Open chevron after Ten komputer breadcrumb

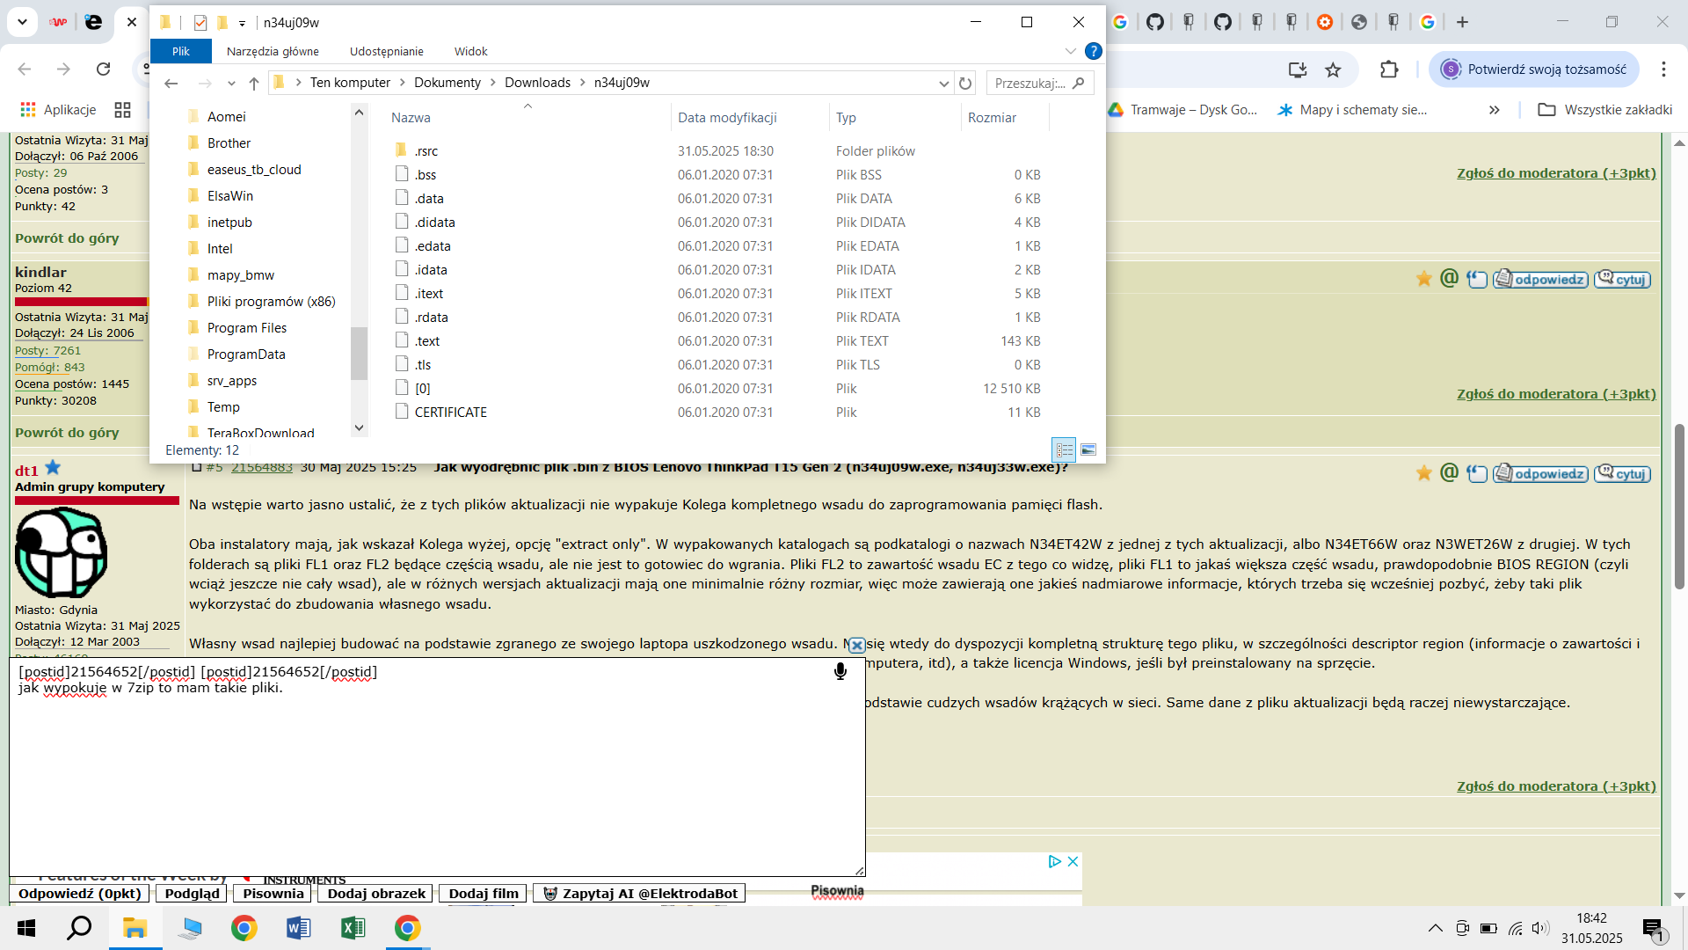[x=403, y=83]
